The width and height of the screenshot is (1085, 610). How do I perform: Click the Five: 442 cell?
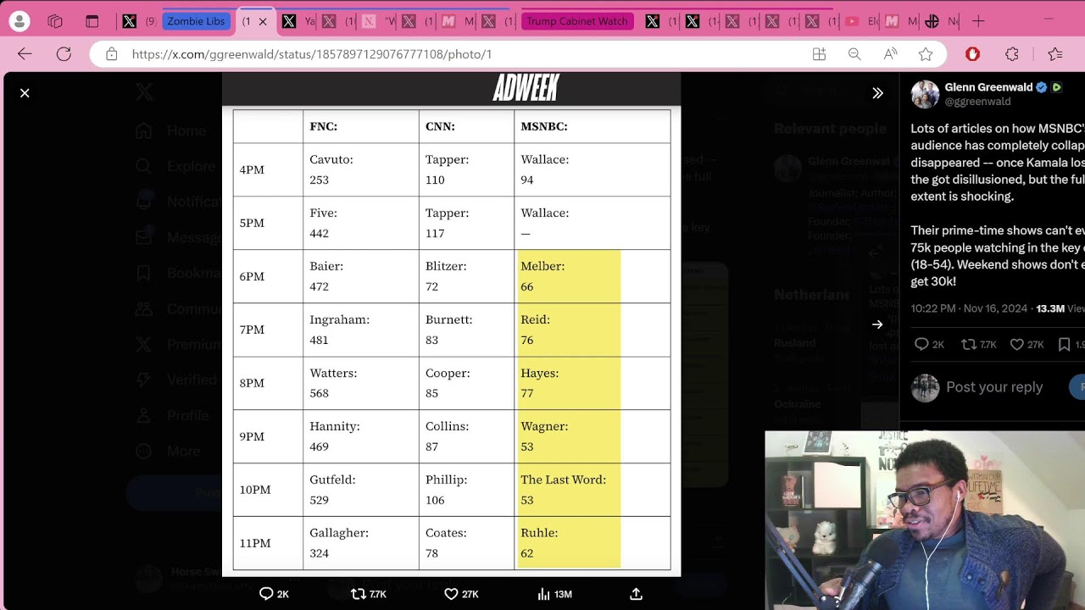(x=361, y=223)
